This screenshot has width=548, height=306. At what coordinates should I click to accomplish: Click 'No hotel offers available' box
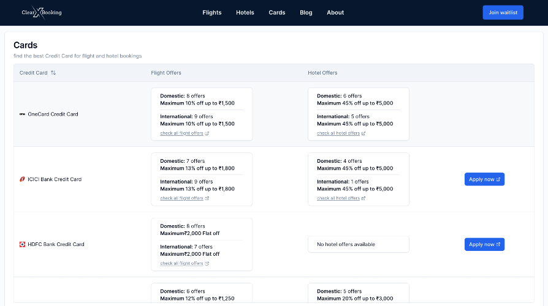pos(359,244)
